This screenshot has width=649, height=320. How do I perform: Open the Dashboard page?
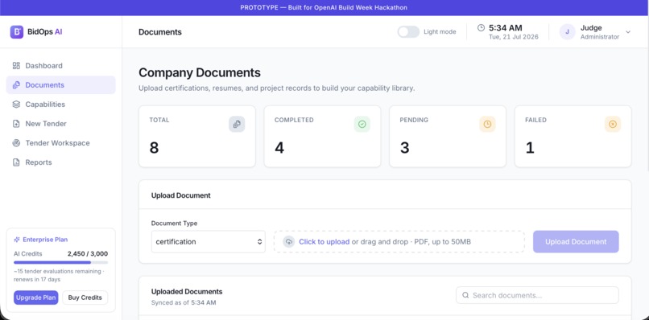point(60,66)
